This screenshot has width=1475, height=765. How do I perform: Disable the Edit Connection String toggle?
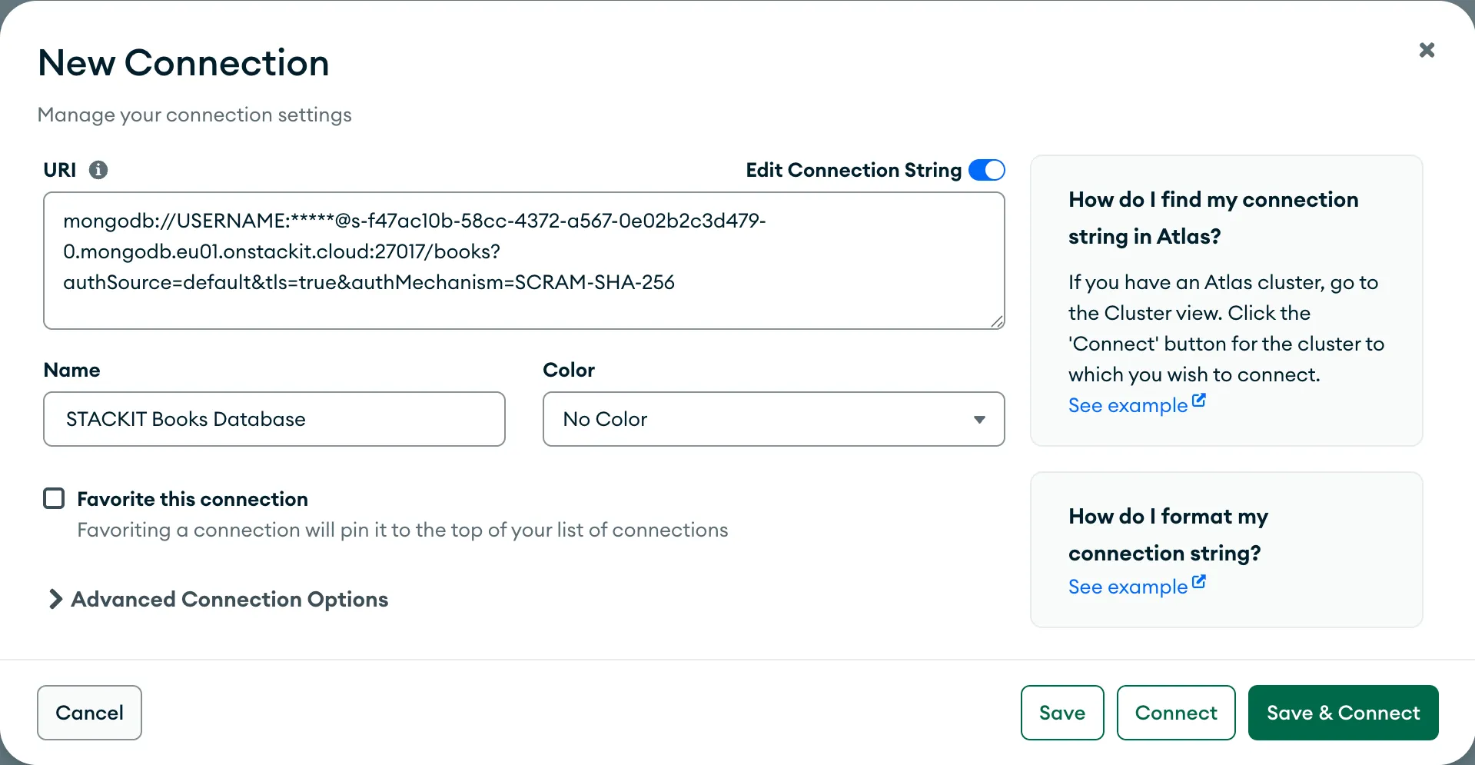[986, 170]
